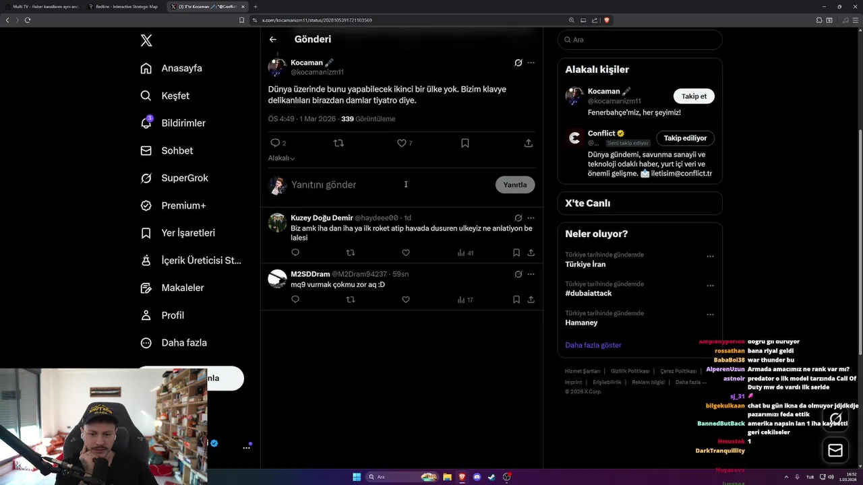Open options for #dubaiattack trend

710,286
